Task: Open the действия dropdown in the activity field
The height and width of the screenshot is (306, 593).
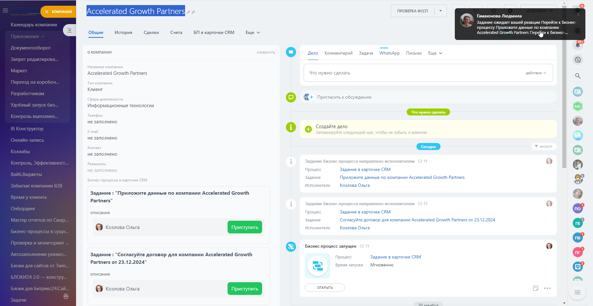Action: coord(536,73)
